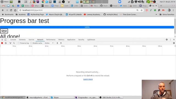
Task: Click the Export HAR download icon
Action: click(x=61, y=43)
